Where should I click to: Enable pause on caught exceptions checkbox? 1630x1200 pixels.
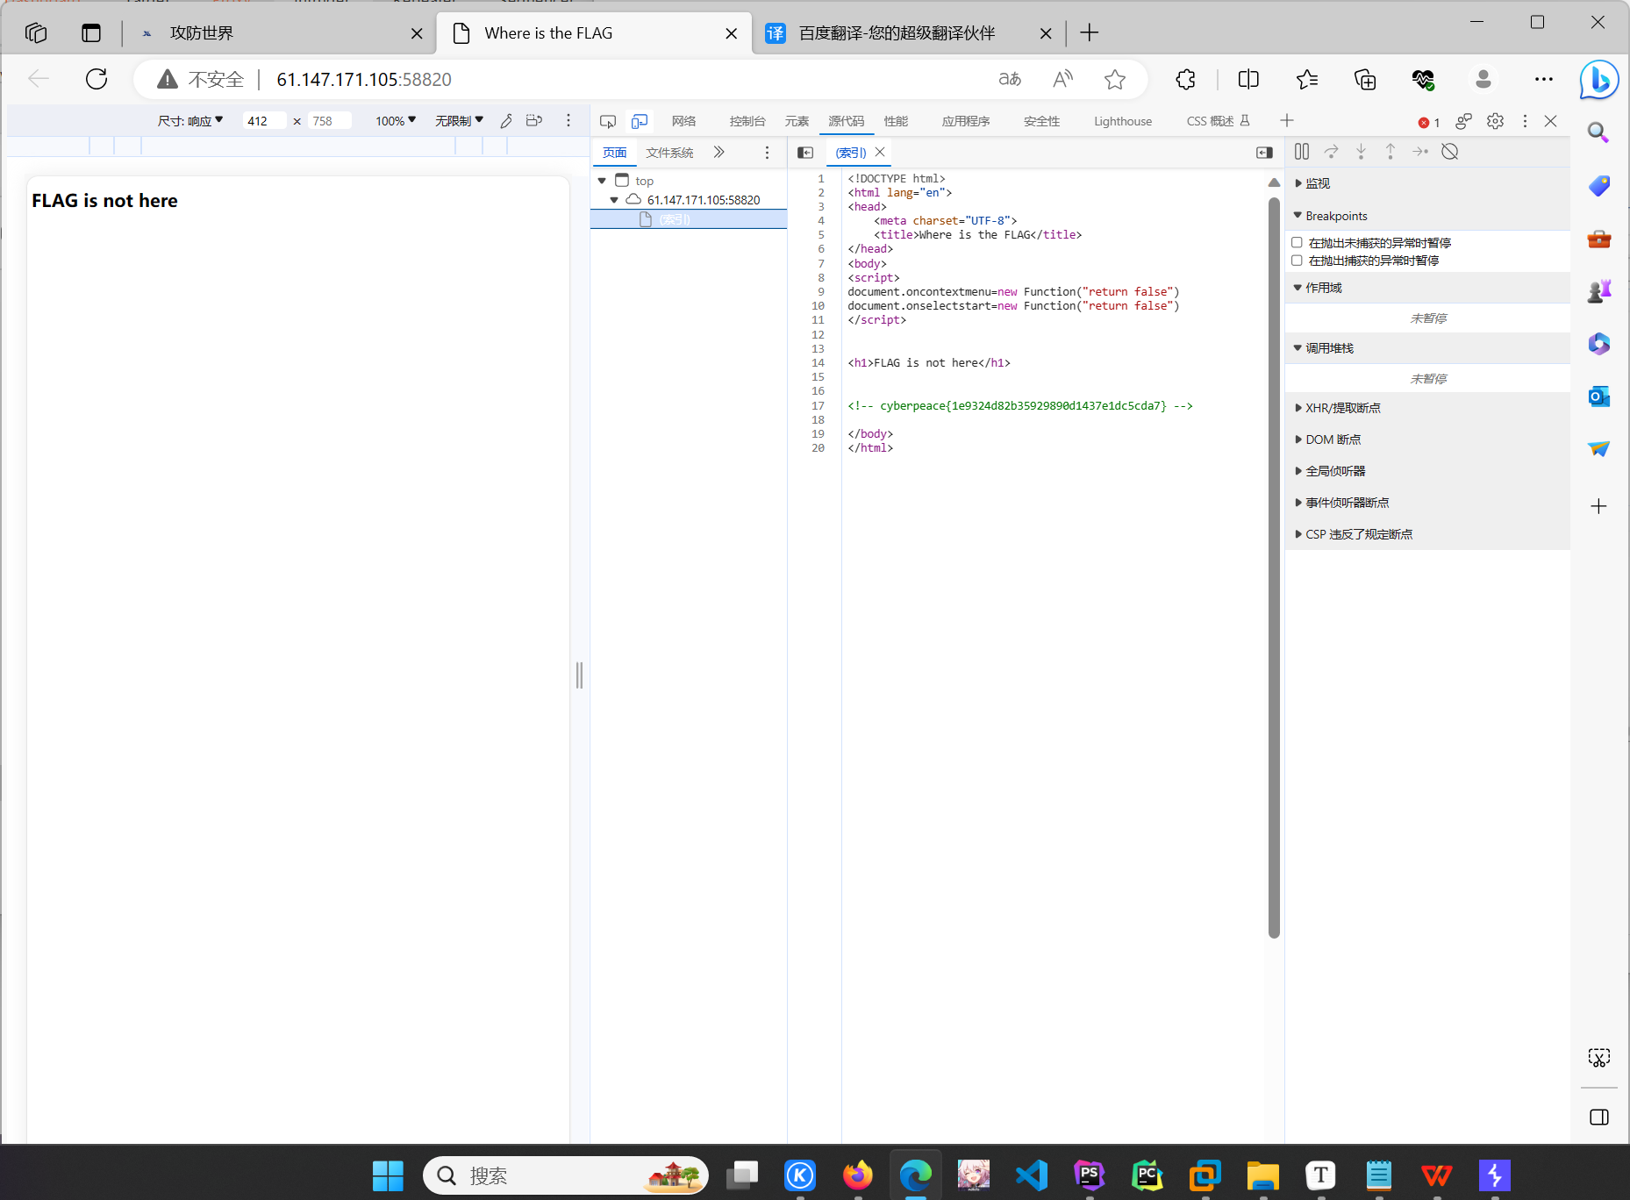point(1297,260)
